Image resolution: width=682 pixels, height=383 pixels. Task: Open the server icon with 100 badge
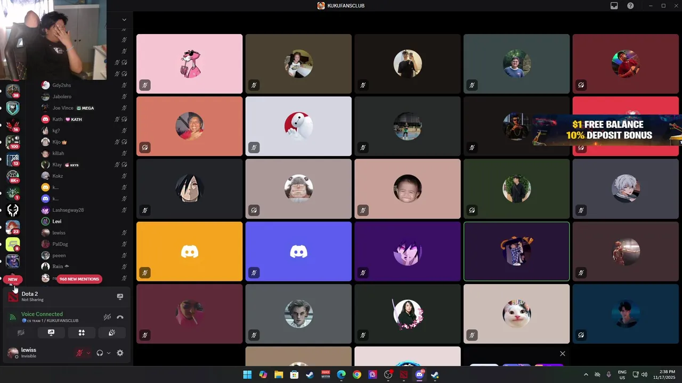13,141
